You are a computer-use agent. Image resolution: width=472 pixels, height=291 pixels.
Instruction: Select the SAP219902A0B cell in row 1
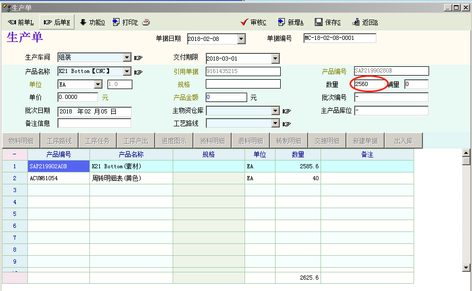[58, 166]
